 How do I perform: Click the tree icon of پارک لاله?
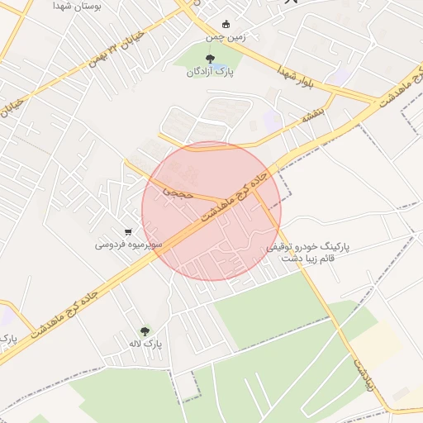[145, 331]
